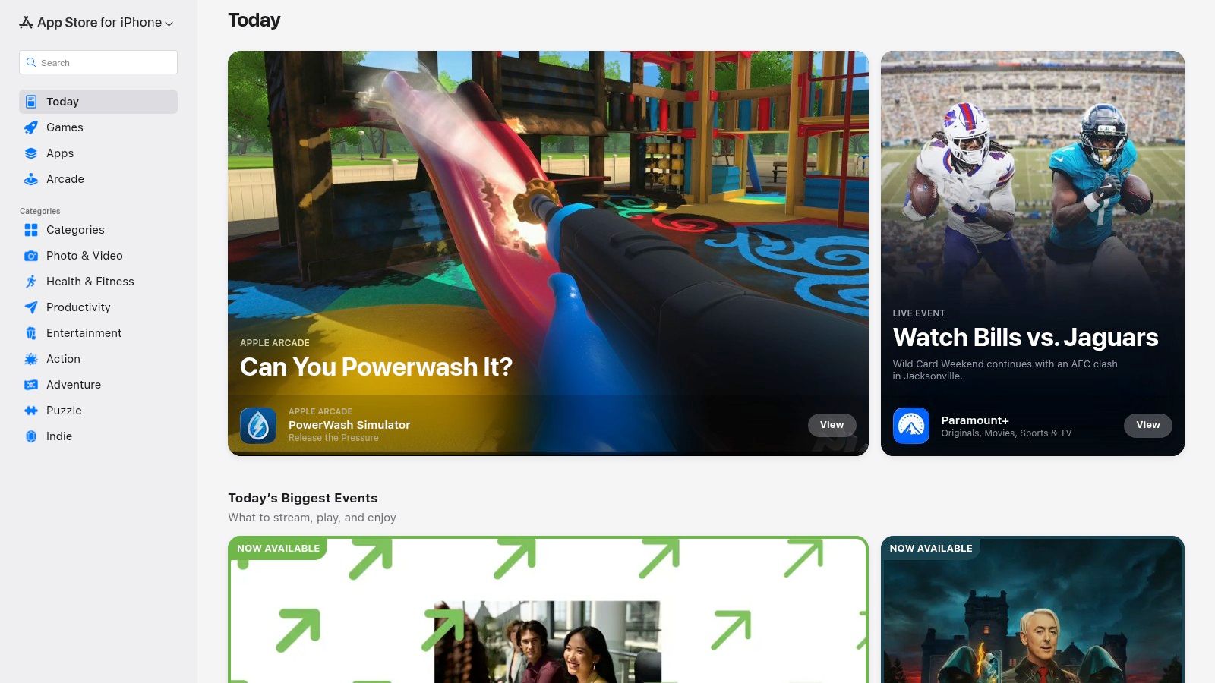The width and height of the screenshot is (1215, 683).
Task: Show the Entertainment category
Action: pyautogui.click(x=98, y=333)
